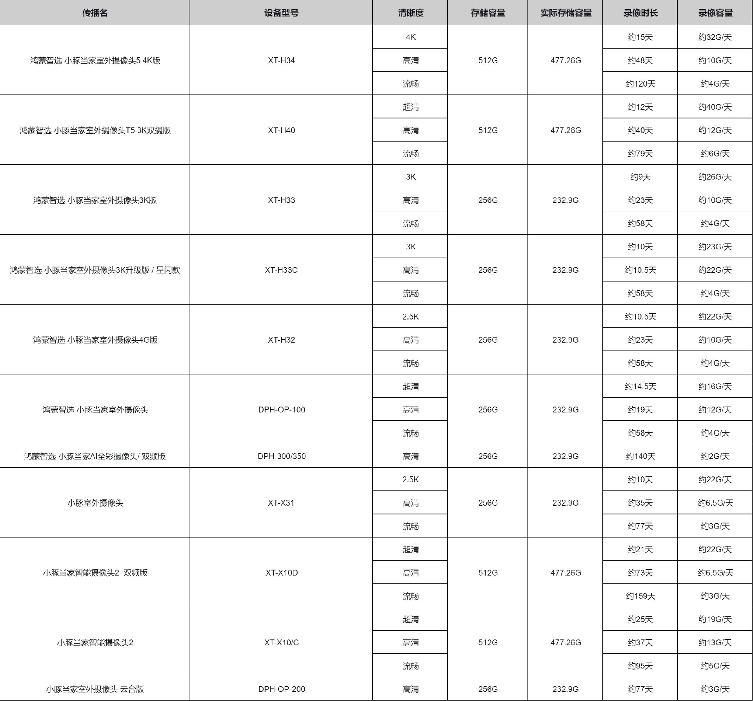Select the DPH-OP-100 model cell

[281, 409]
